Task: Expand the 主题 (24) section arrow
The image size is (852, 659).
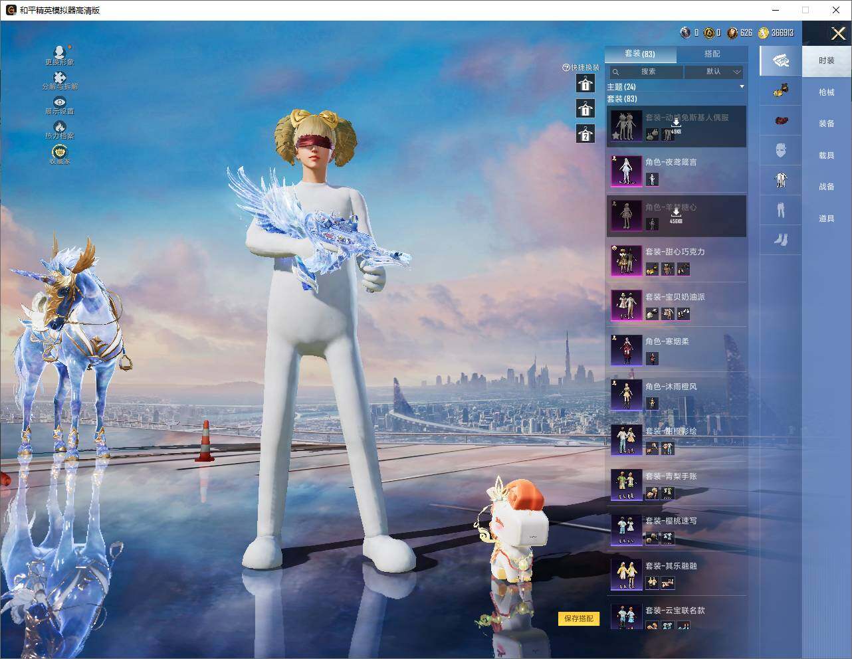Action: pos(742,87)
